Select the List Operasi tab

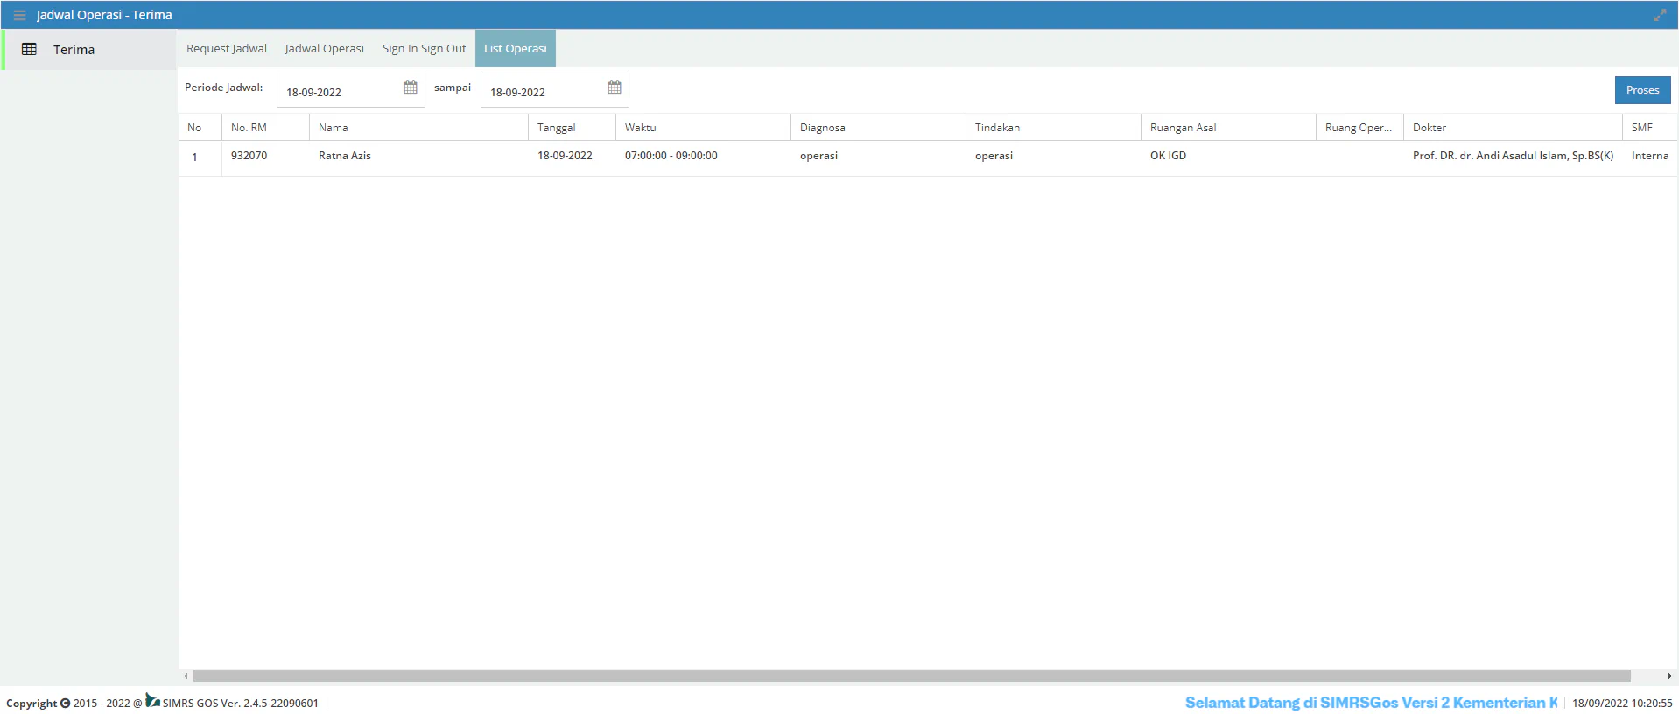coord(515,49)
